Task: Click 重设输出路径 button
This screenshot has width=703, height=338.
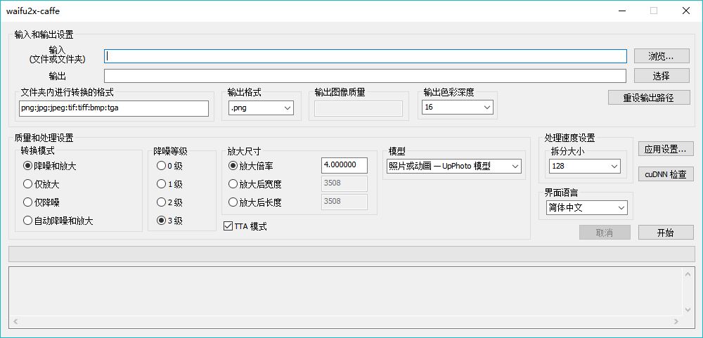Action: tap(649, 97)
